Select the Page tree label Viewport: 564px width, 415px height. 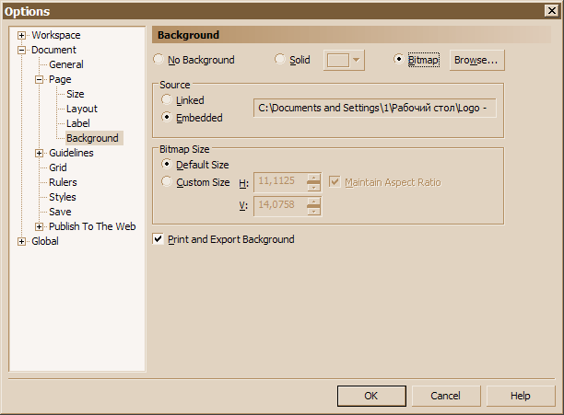coord(60,79)
